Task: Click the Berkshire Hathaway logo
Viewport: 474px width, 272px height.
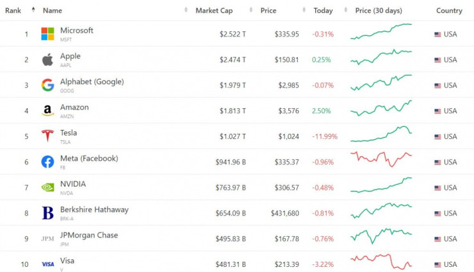Action: (47, 213)
